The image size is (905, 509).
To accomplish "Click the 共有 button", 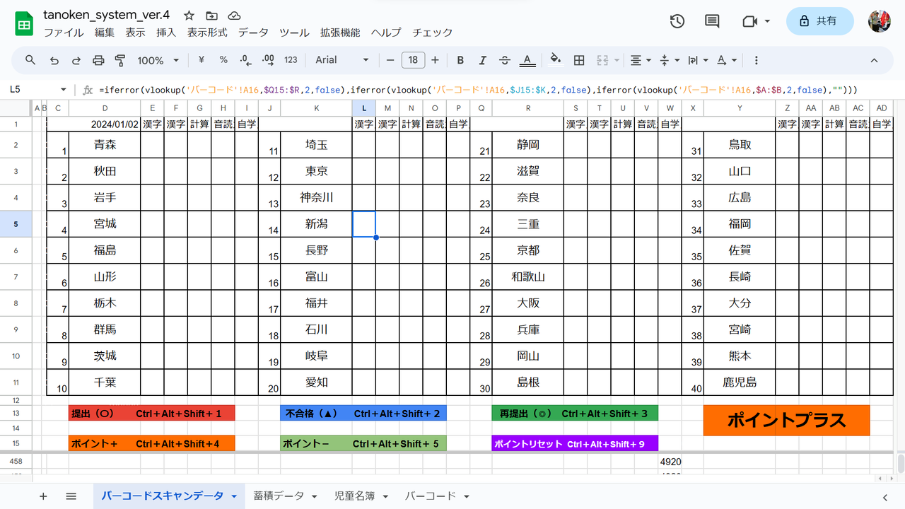I will click(819, 21).
